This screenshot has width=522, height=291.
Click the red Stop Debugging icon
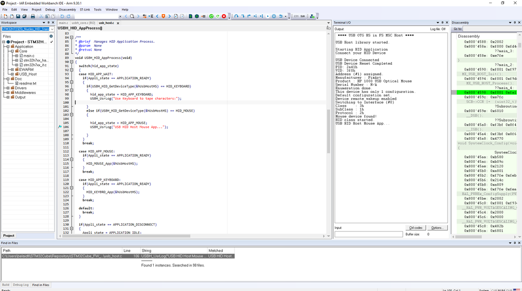[x=224, y=16]
